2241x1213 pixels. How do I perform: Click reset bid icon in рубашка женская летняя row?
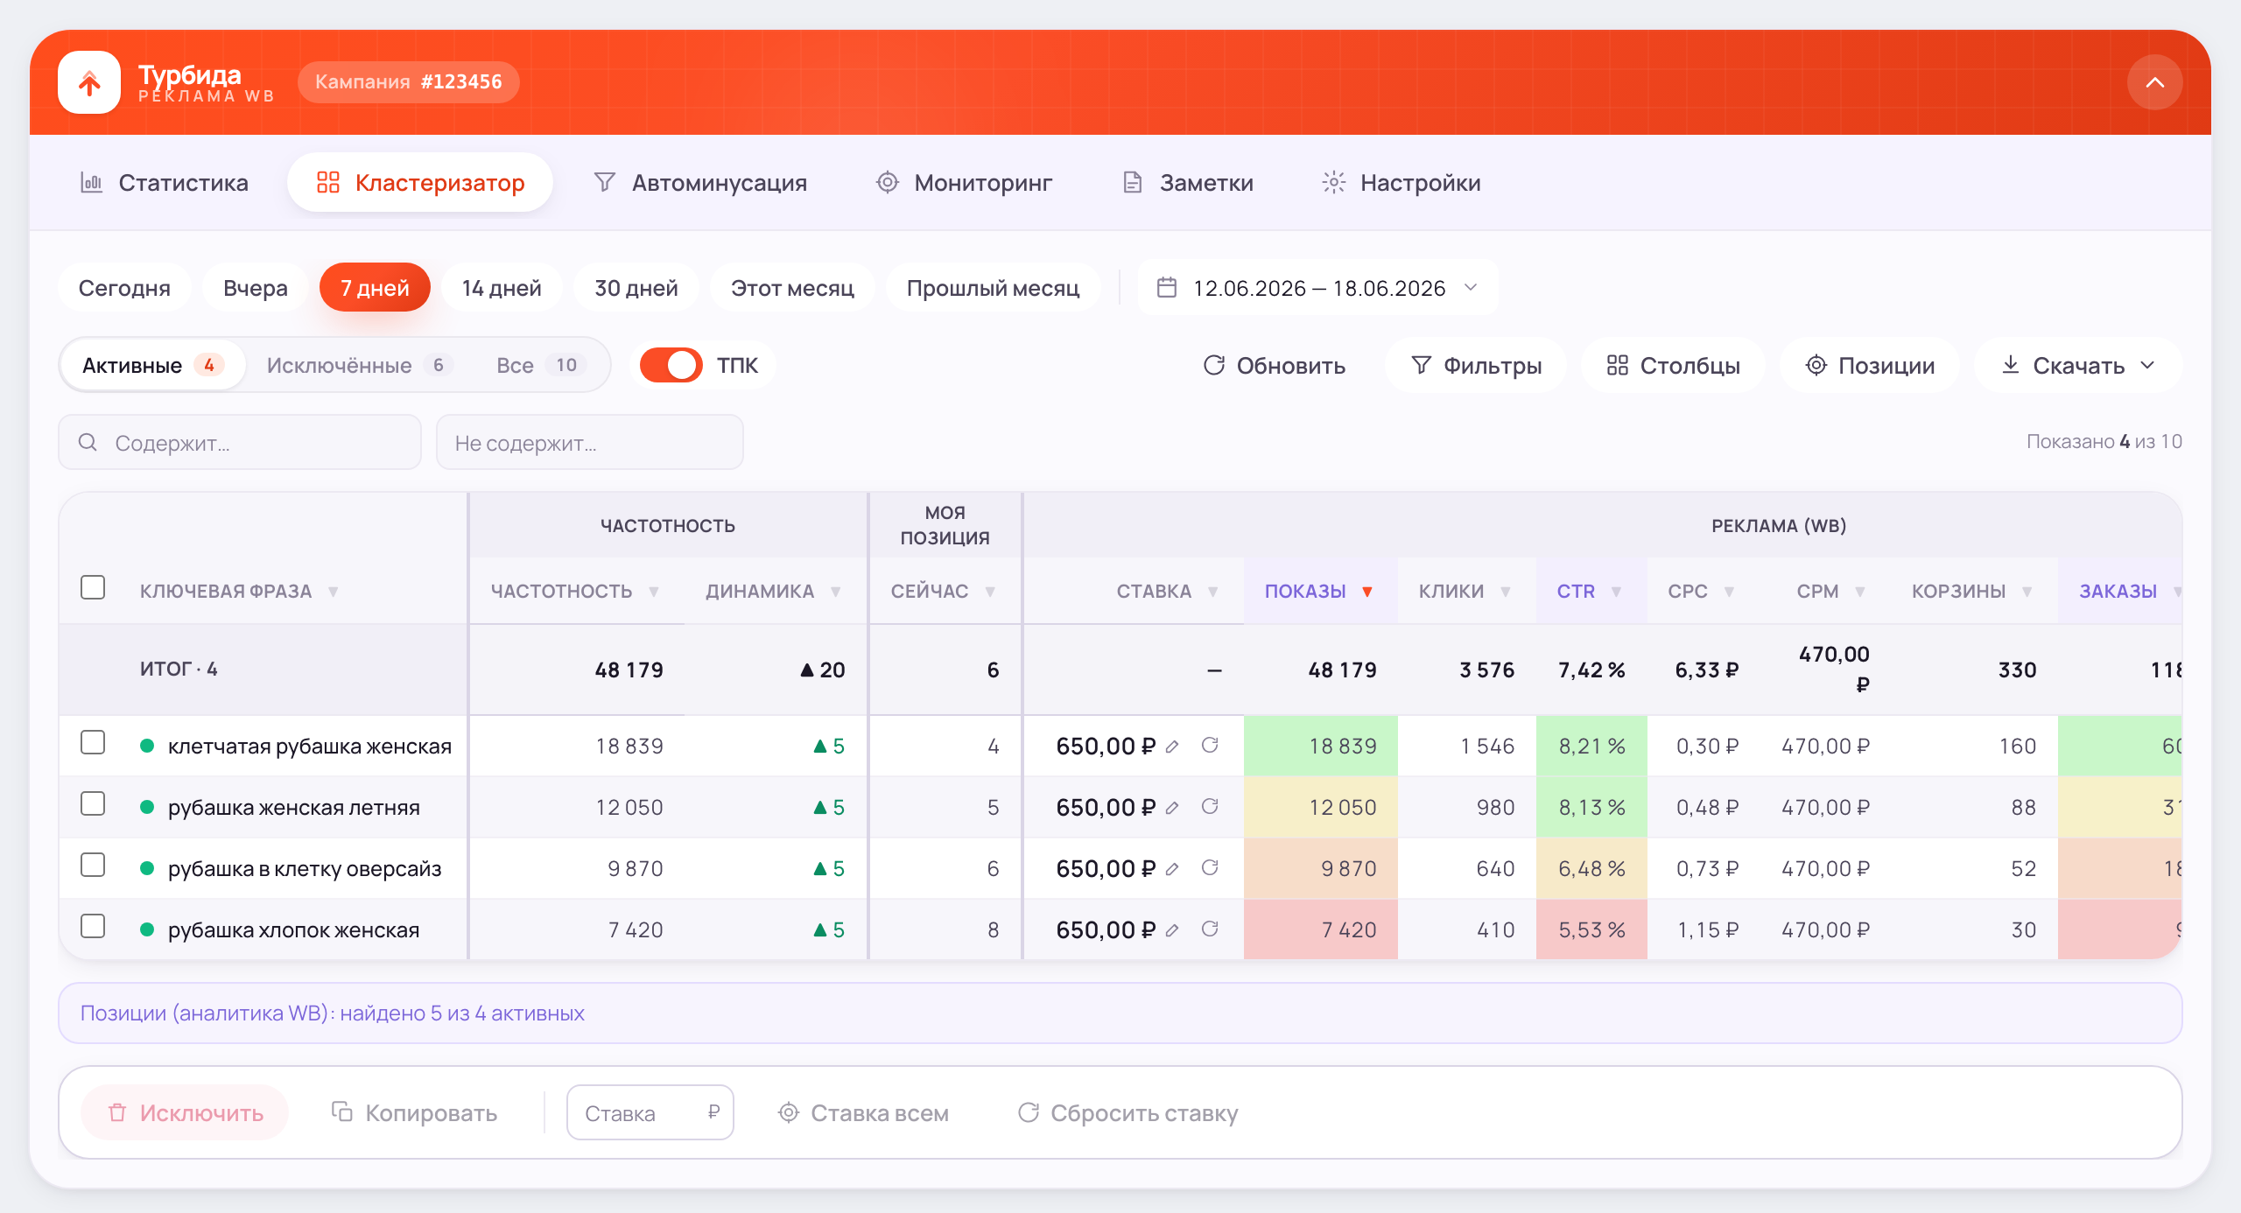(x=1210, y=806)
